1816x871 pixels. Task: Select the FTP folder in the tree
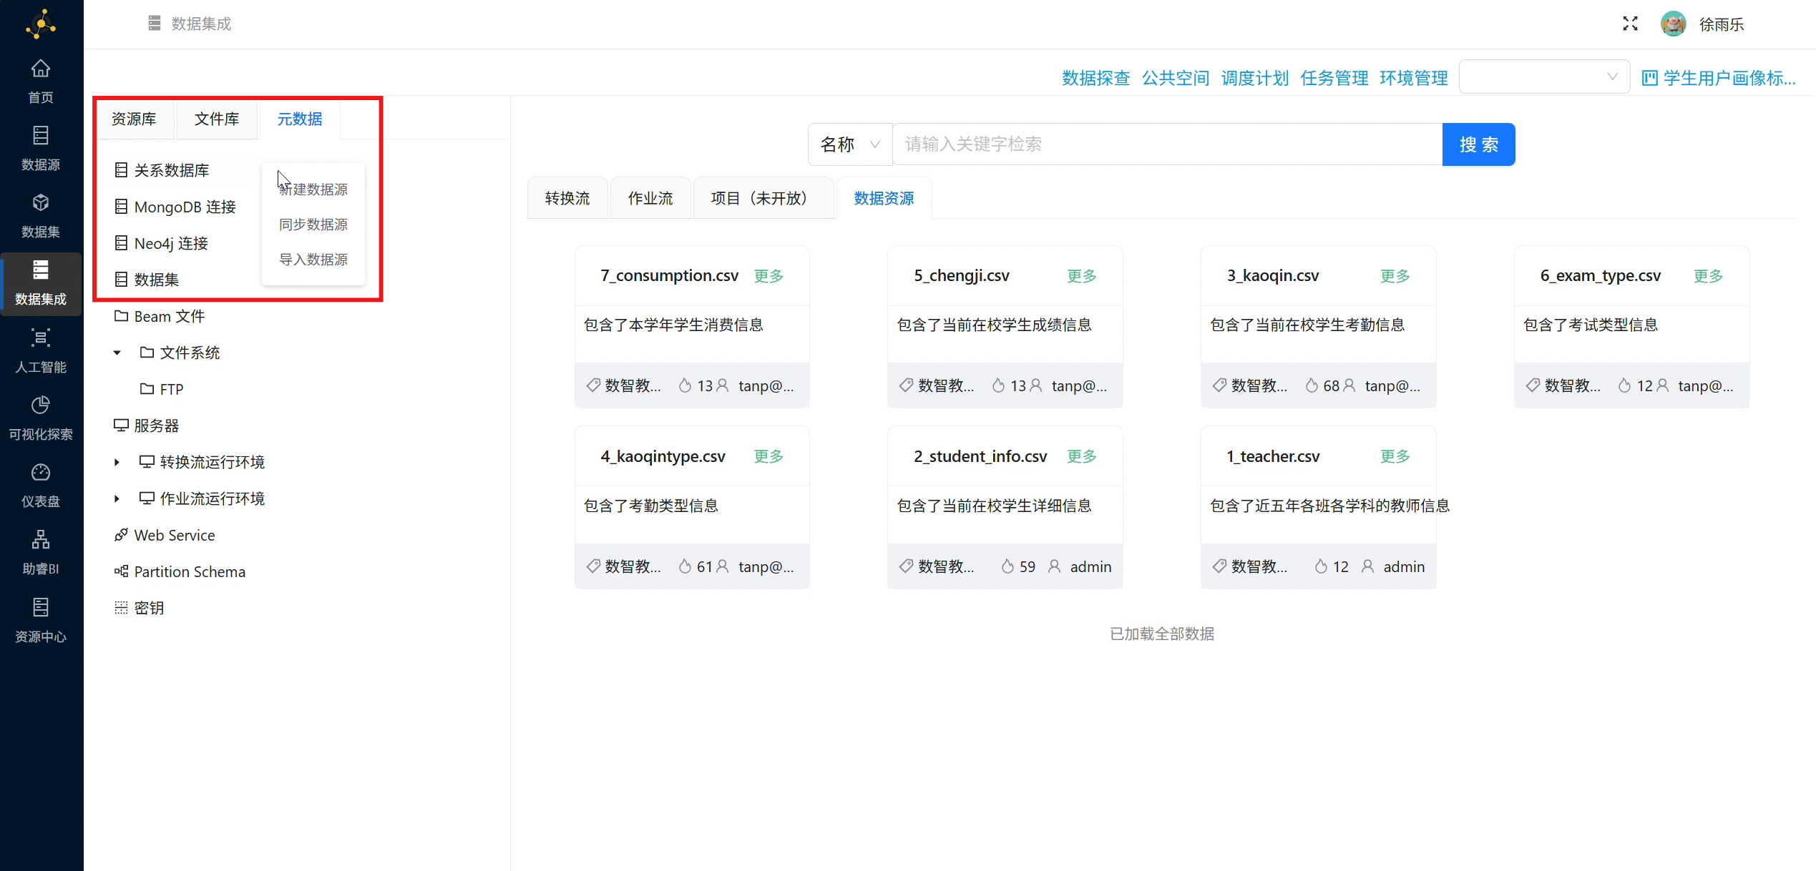[172, 389]
